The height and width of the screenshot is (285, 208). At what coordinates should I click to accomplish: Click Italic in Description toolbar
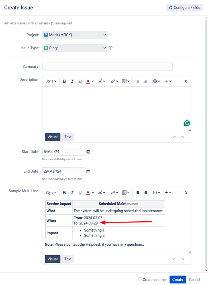(72, 81)
